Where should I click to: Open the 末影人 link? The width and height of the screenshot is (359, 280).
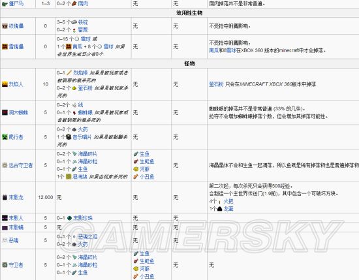pyautogui.click(x=16, y=218)
